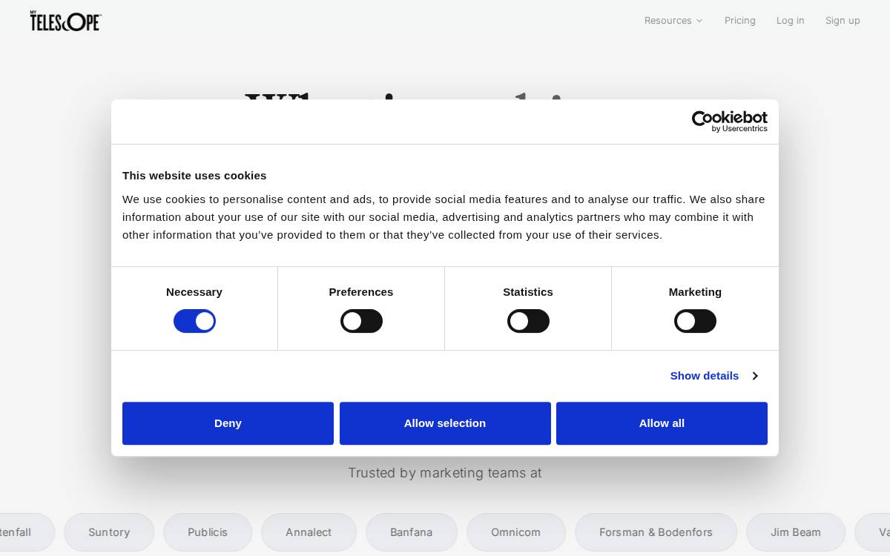This screenshot has height=556, width=890.
Task: Click the Banfana brand pill
Action: 412,532
